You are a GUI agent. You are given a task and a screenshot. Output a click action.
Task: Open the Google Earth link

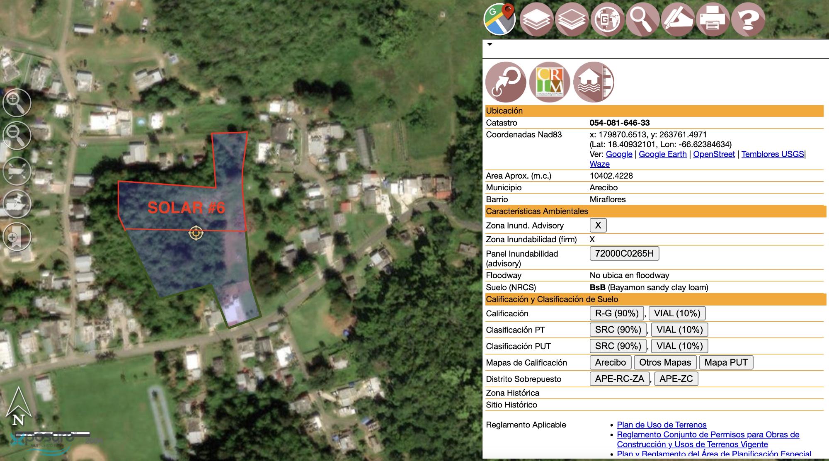click(662, 154)
